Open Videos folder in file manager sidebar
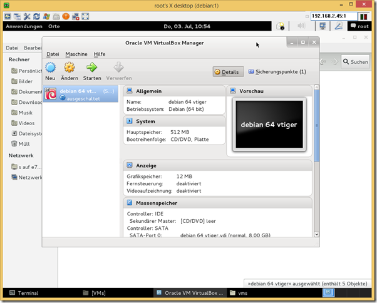Viewport: 377px width, 303px height. tap(23, 123)
